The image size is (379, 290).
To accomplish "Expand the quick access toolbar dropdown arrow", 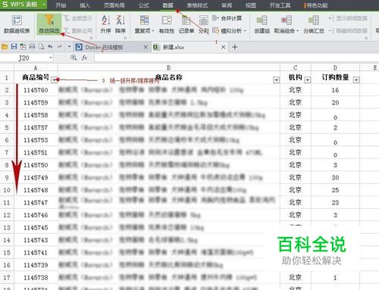I will tap(69, 47).
